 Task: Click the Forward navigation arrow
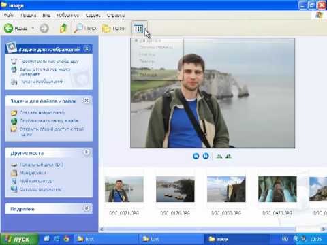44,29
